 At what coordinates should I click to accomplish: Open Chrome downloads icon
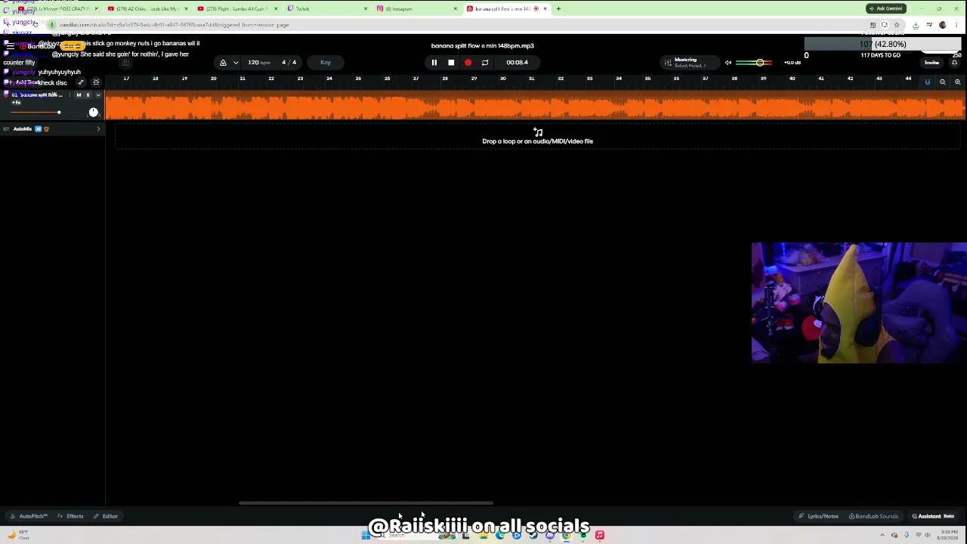[x=916, y=25]
